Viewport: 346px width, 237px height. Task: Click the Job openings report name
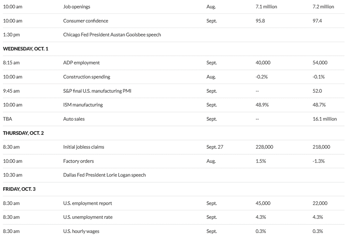77,7
